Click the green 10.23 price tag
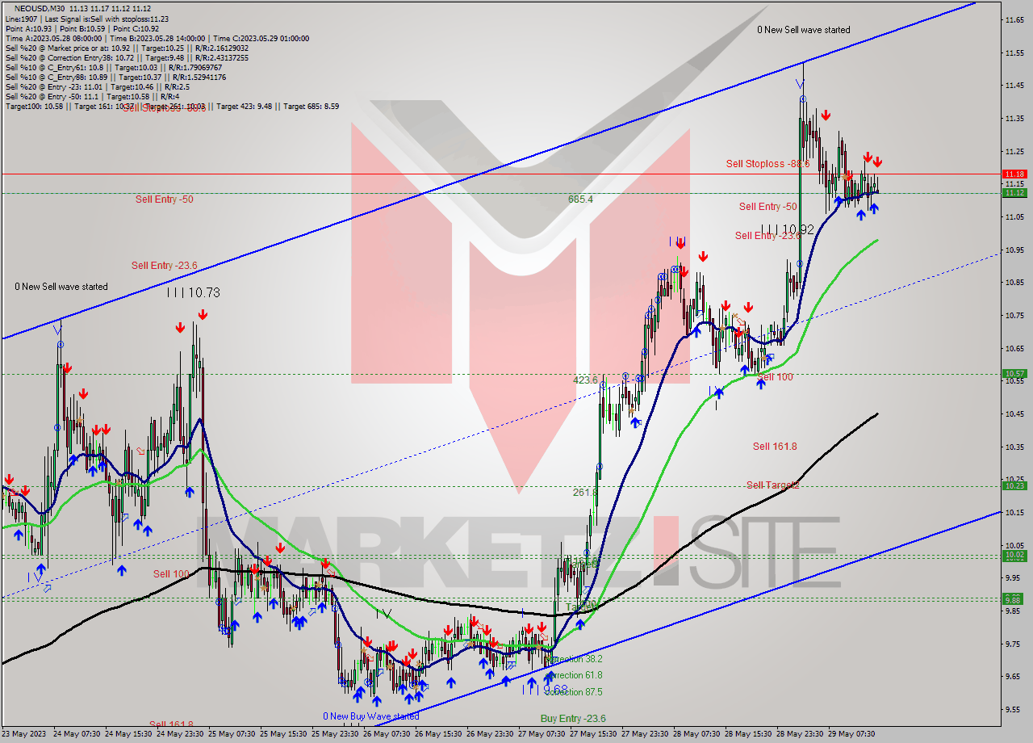The height and width of the screenshot is (743, 1033). pos(1014,485)
